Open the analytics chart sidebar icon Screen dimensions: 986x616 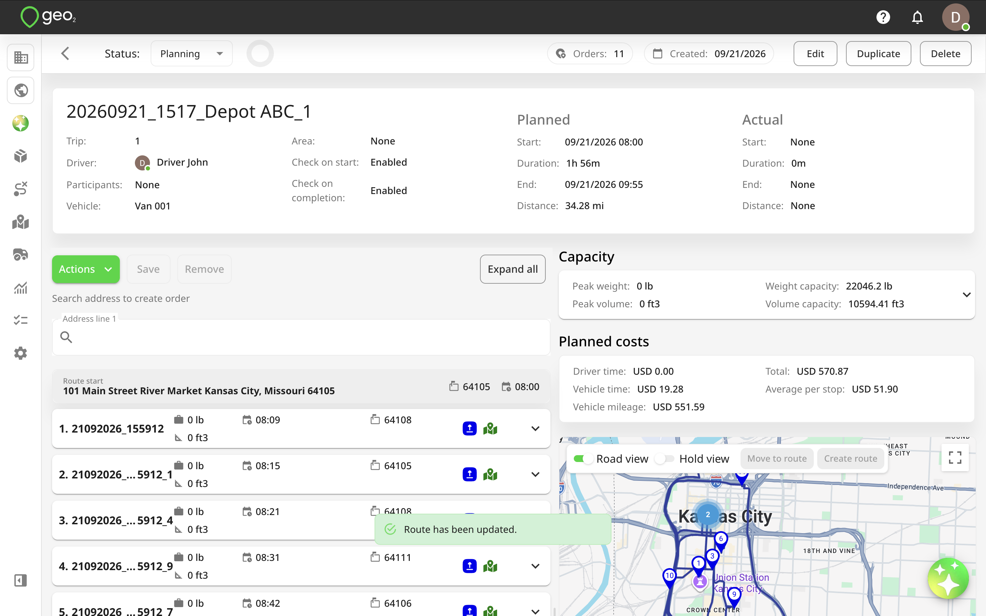[x=21, y=287]
